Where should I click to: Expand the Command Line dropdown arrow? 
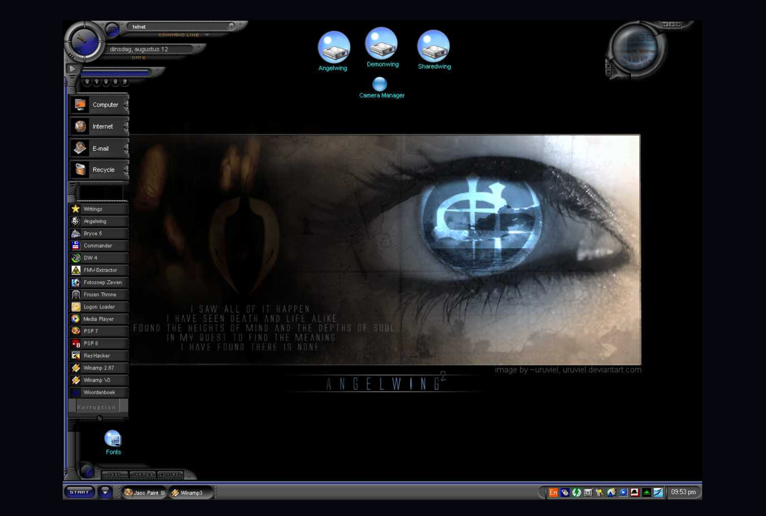207,35
